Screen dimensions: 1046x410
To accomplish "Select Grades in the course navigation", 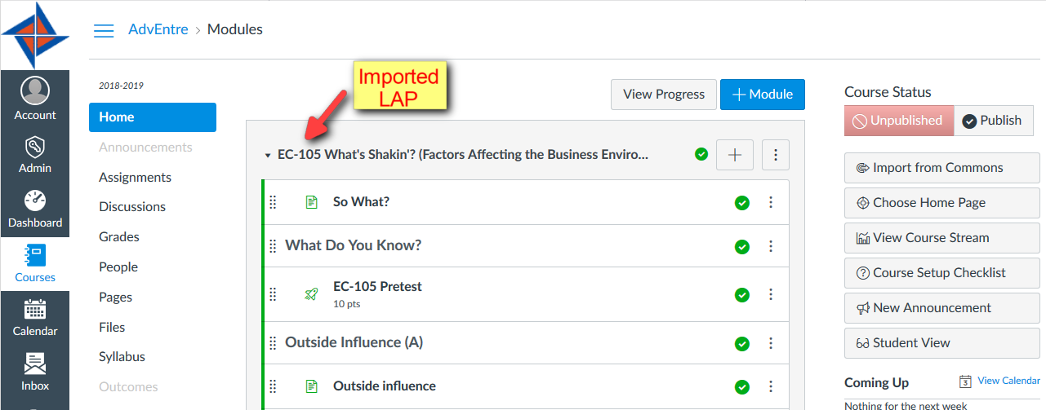I will coord(119,236).
